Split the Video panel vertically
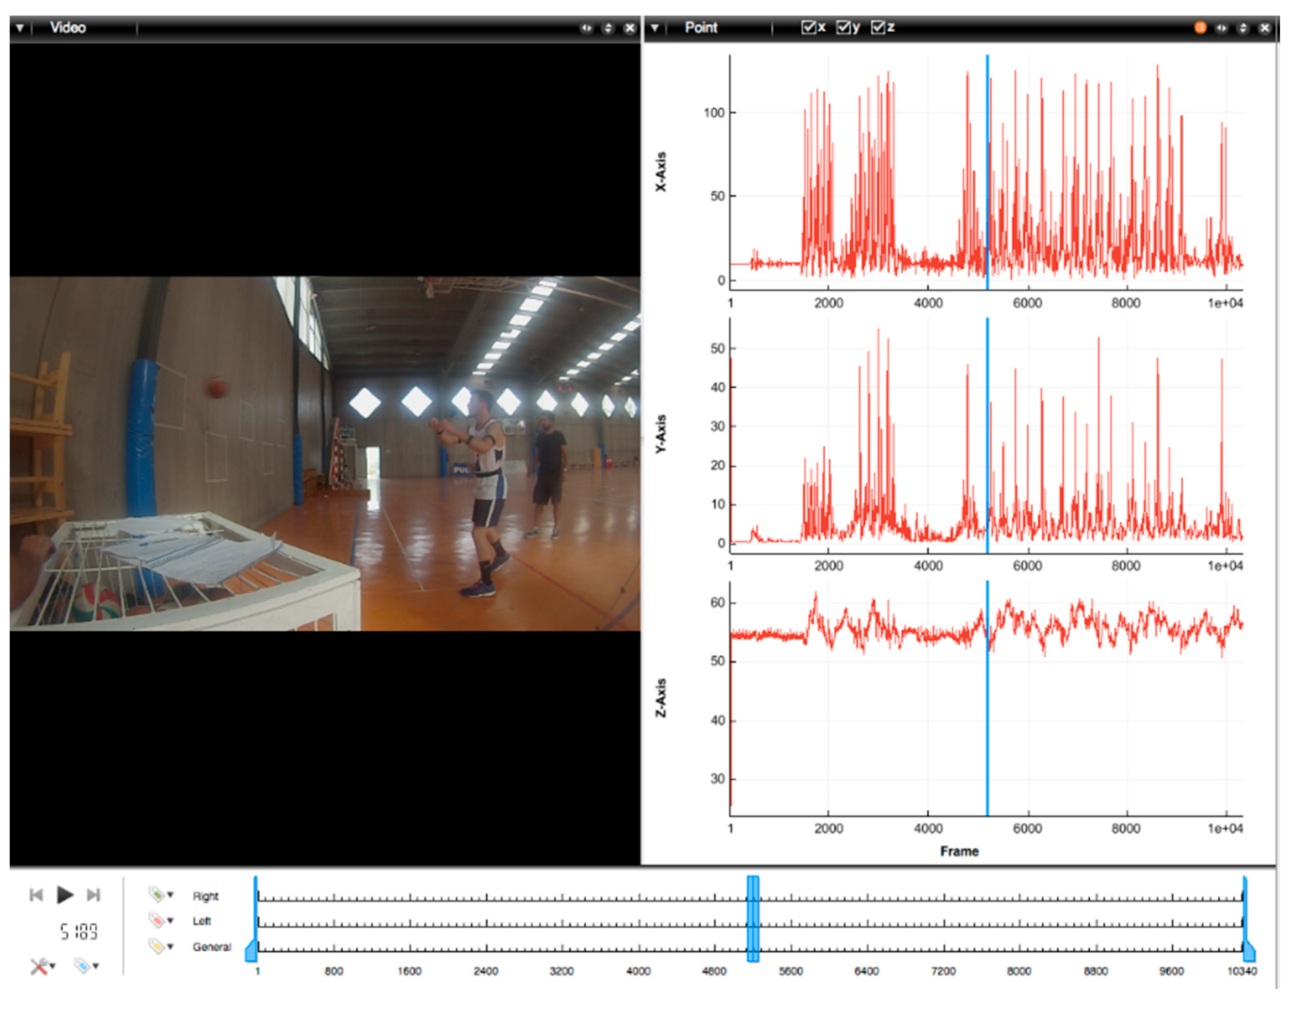The width and height of the screenshot is (1302, 1010). click(608, 27)
